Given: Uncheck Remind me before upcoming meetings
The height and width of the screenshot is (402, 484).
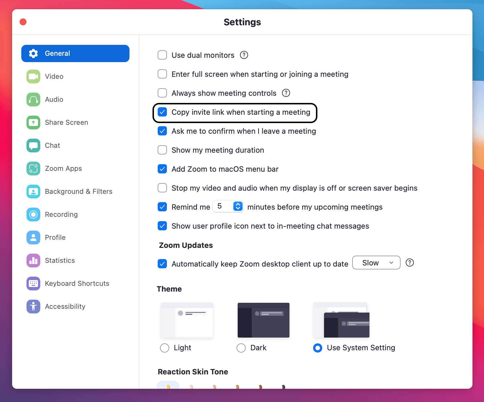Looking at the screenshot, I should (162, 207).
